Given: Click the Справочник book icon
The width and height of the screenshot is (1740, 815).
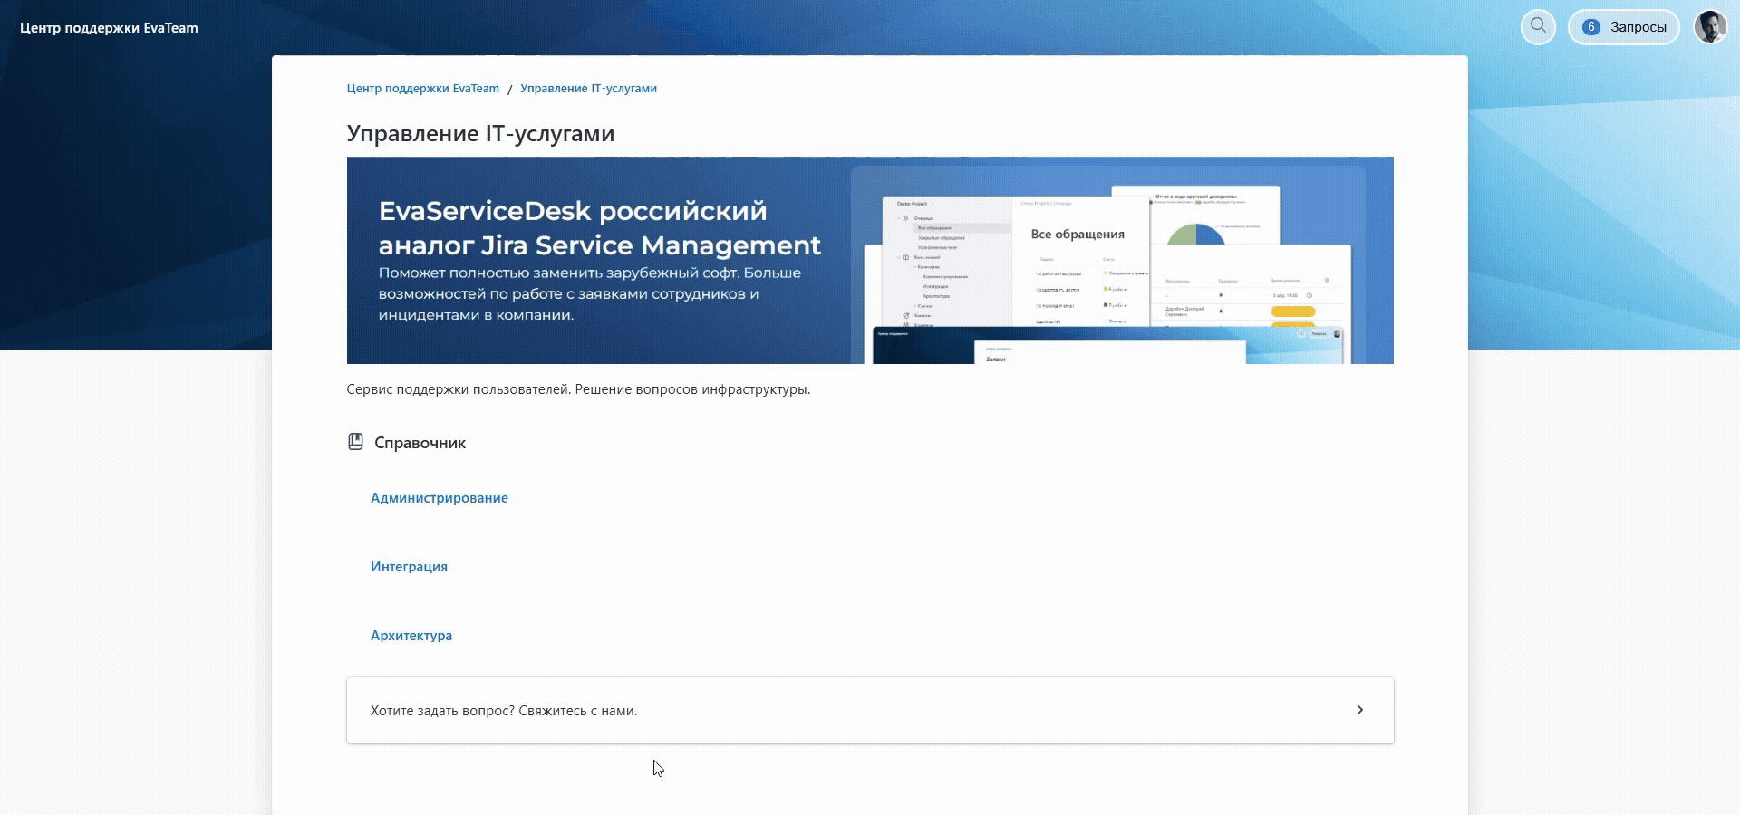Looking at the screenshot, I should pyautogui.click(x=355, y=442).
